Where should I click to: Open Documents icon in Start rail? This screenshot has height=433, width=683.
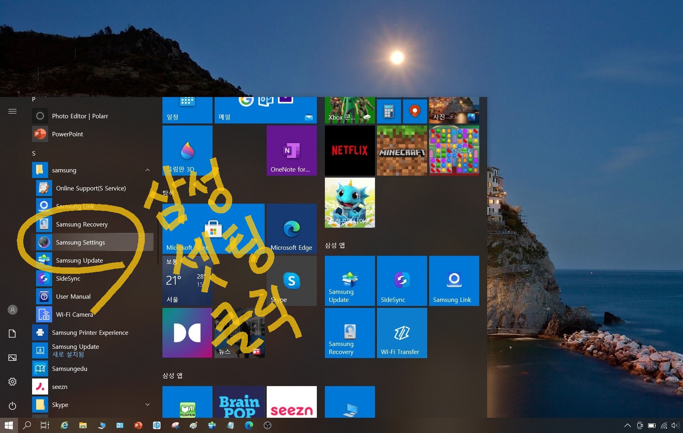(12, 334)
